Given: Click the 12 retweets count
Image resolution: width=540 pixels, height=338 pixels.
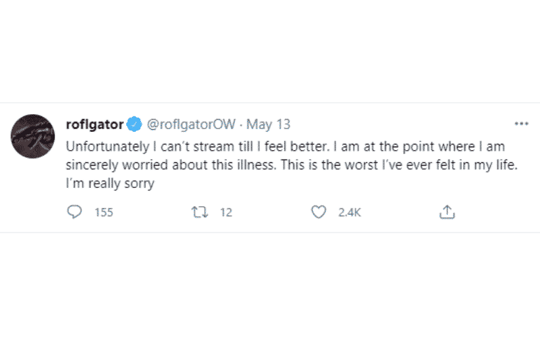Looking at the screenshot, I should click(226, 212).
